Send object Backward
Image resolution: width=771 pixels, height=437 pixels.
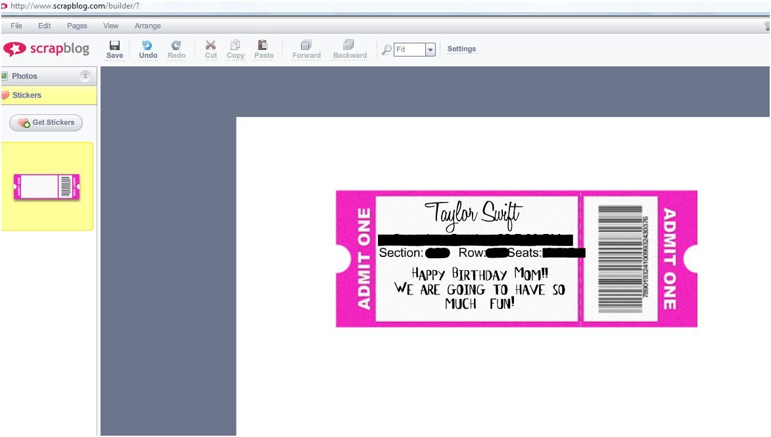click(350, 50)
